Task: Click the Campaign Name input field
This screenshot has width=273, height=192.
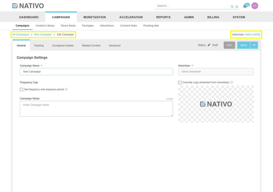Action: click(96, 72)
